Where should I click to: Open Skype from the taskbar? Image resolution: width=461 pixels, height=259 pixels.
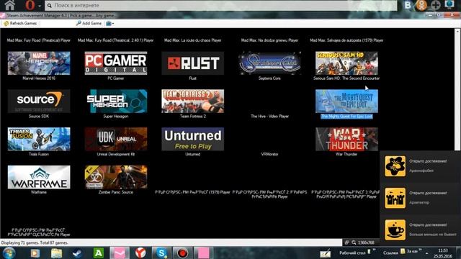point(161,253)
